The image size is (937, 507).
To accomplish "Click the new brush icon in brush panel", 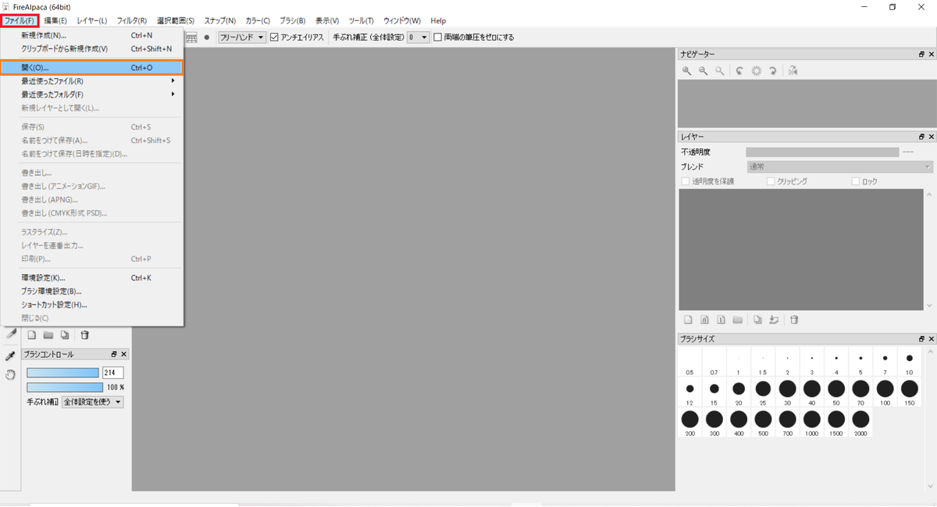I will pos(32,335).
